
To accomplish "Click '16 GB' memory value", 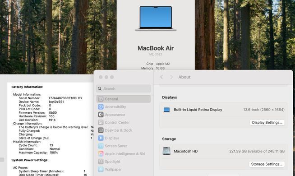I will coord(160,68).
